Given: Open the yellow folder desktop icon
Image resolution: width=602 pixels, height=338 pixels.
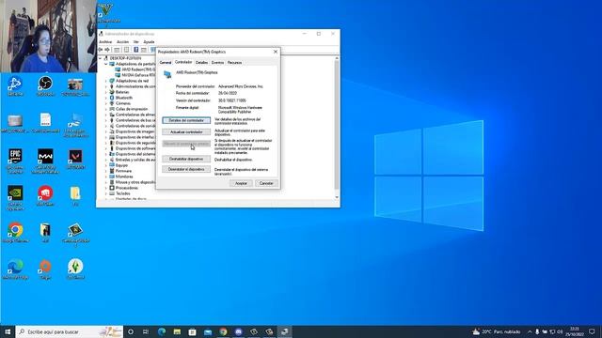Looking at the screenshot, I should coord(75,196).
